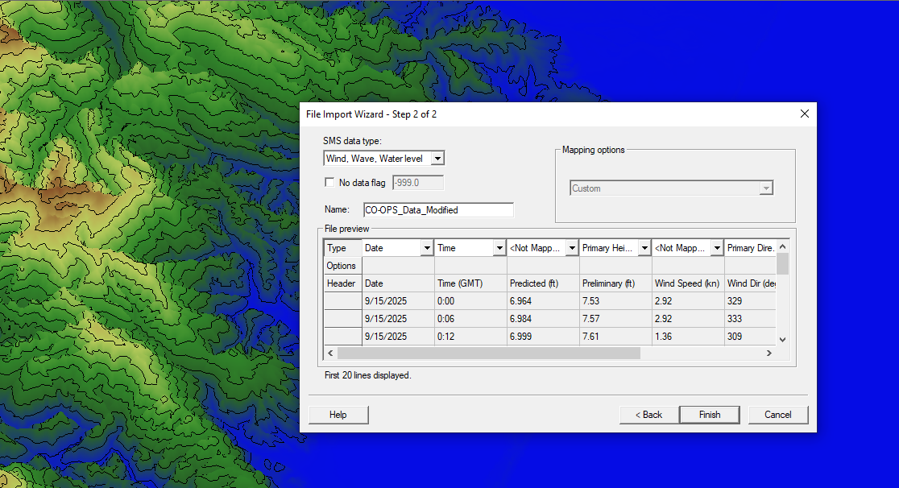Go back with the < Back button
This screenshot has width=899, height=488.
pos(648,415)
